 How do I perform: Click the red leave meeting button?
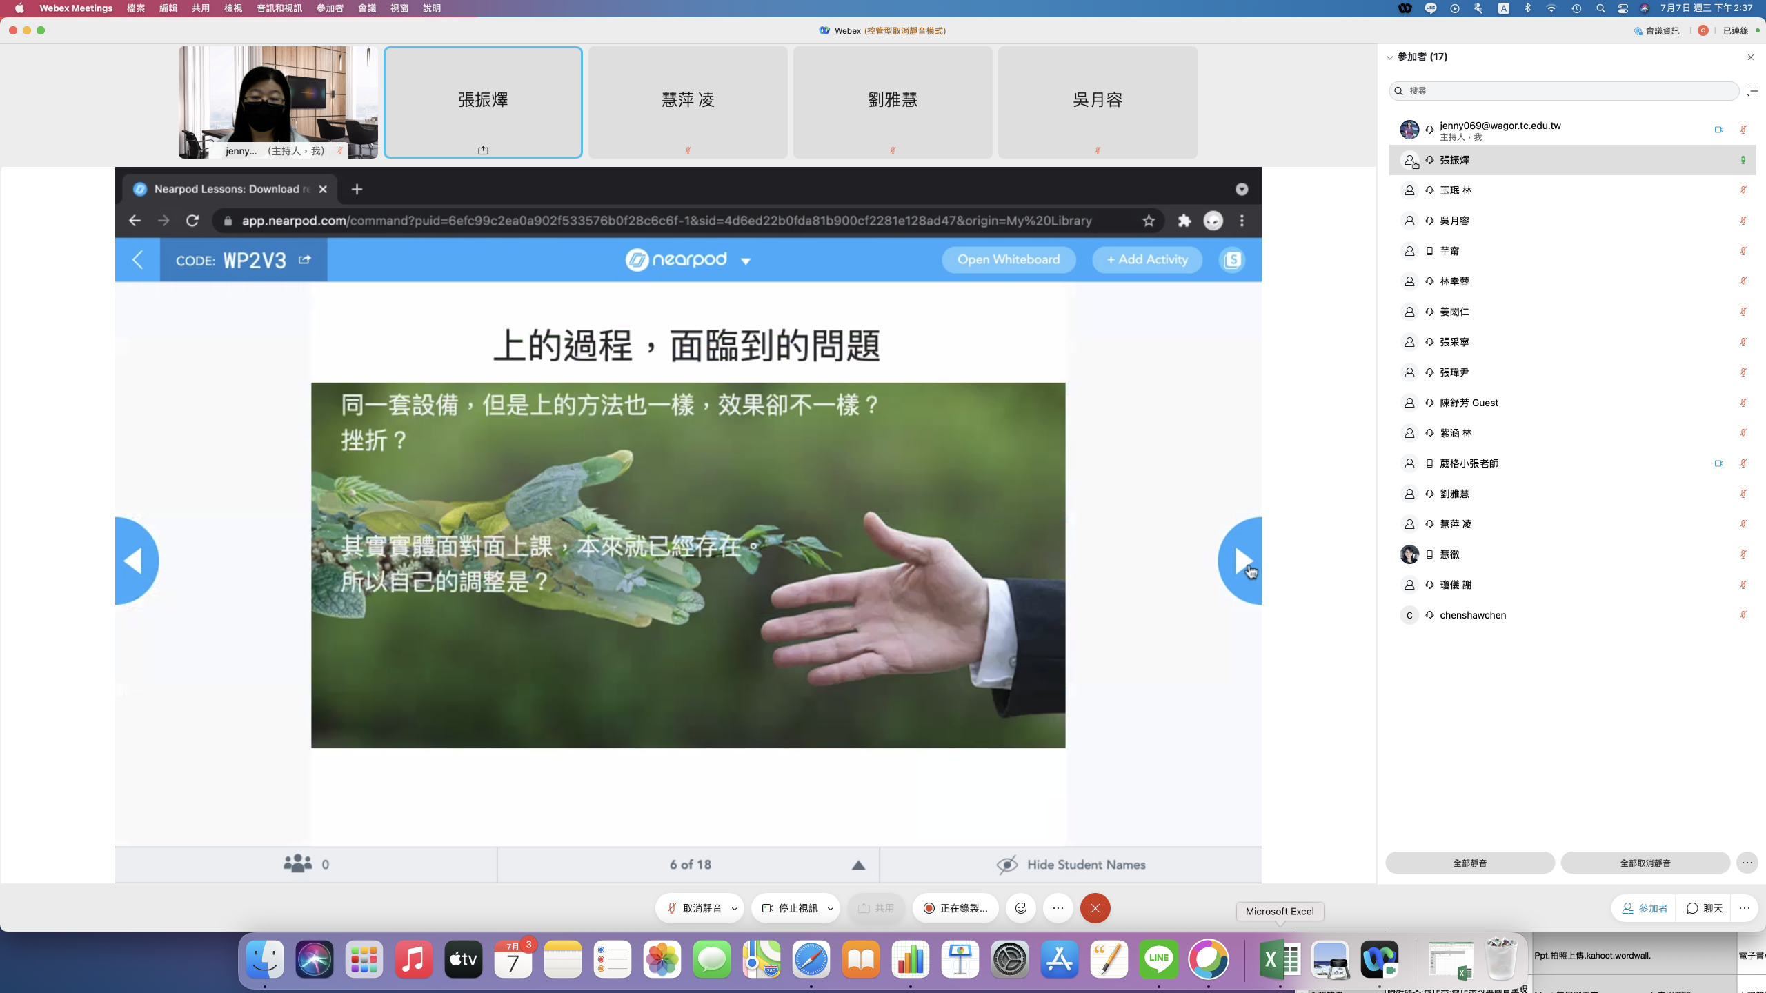[x=1095, y=908]
